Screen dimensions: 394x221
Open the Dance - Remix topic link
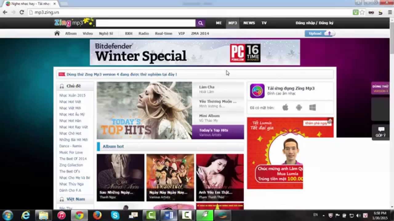[70, 146]
